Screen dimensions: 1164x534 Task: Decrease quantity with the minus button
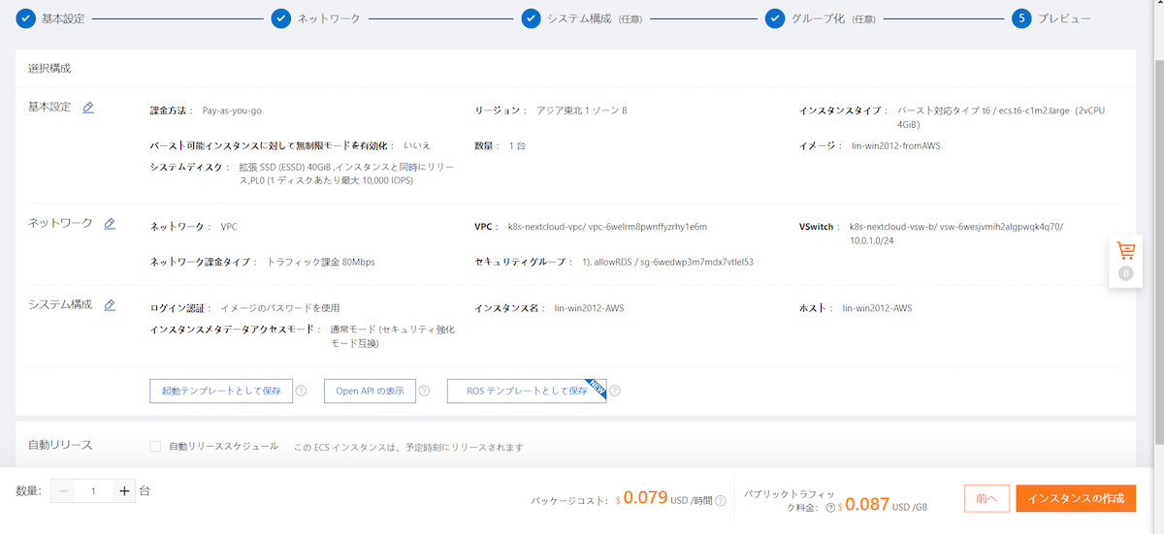pyautogui.click(x=63, y=491)
